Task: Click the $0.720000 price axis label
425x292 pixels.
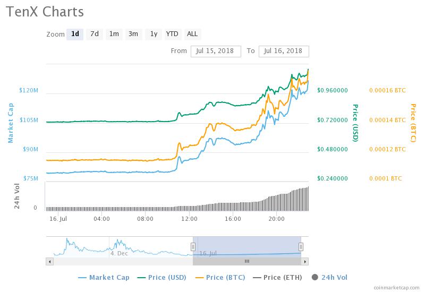Action: click(x=333, y=120)
